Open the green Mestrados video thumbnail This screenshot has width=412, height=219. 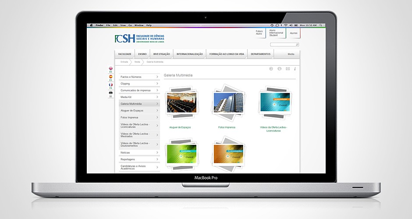tap(181, 154)
